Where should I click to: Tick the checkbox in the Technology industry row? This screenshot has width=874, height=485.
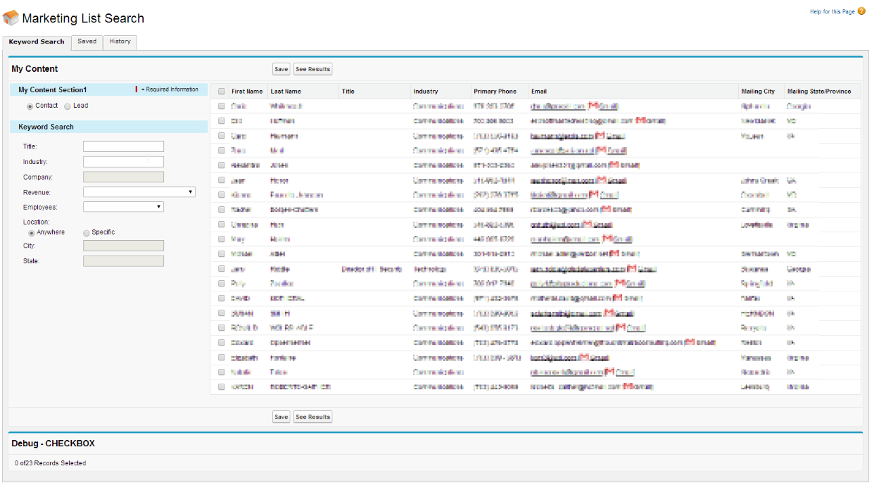coord(222,269)
